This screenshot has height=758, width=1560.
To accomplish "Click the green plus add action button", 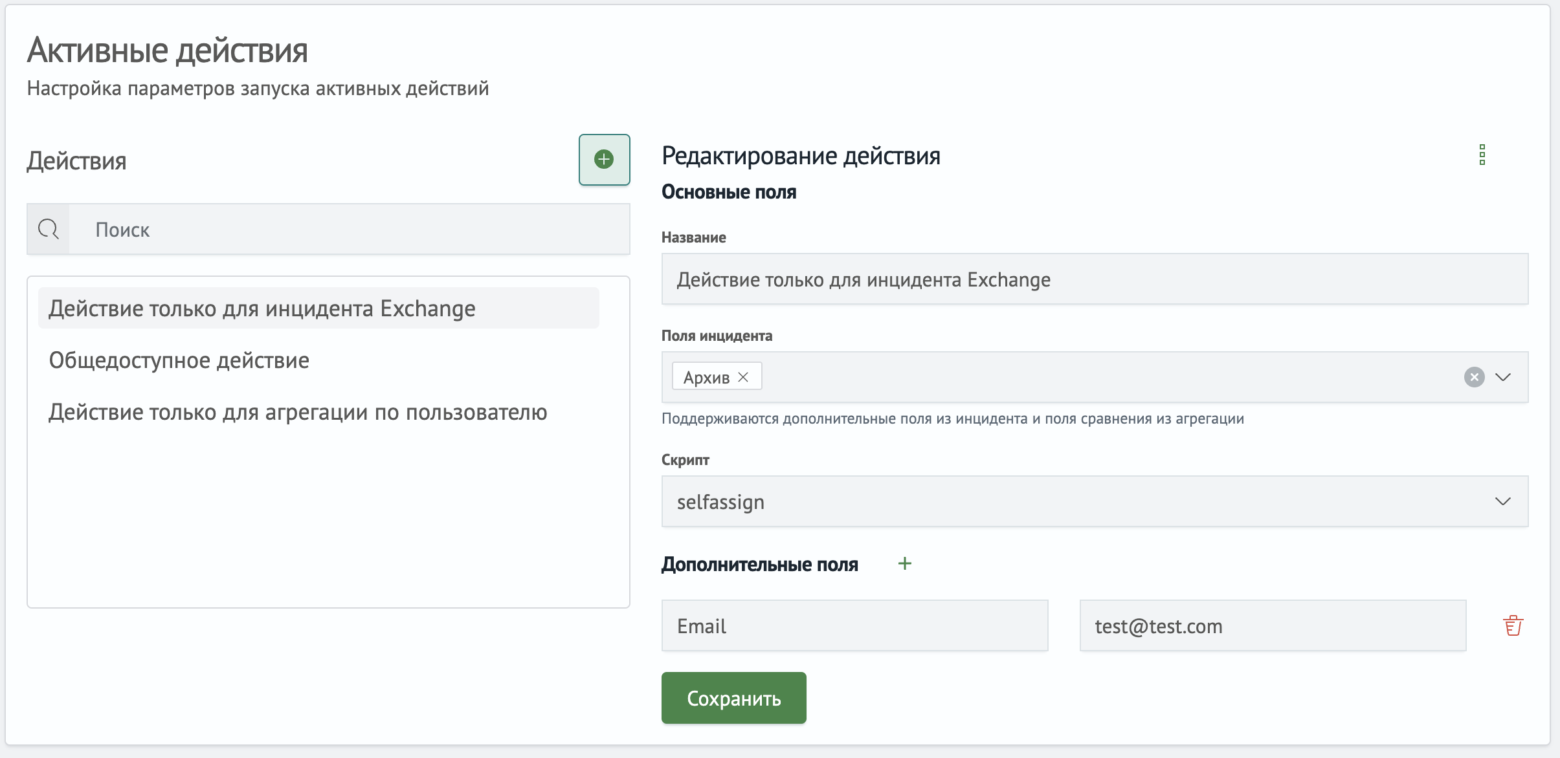I will tap(604, 160).
